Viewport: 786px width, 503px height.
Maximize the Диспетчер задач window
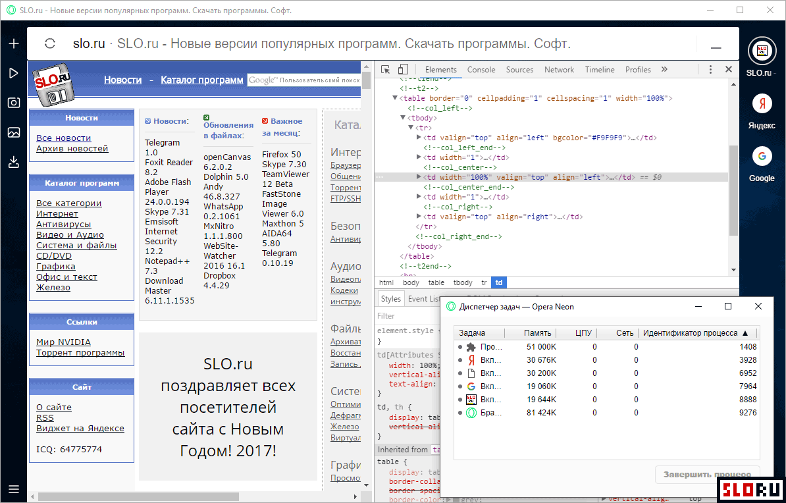tap(728, 306)
